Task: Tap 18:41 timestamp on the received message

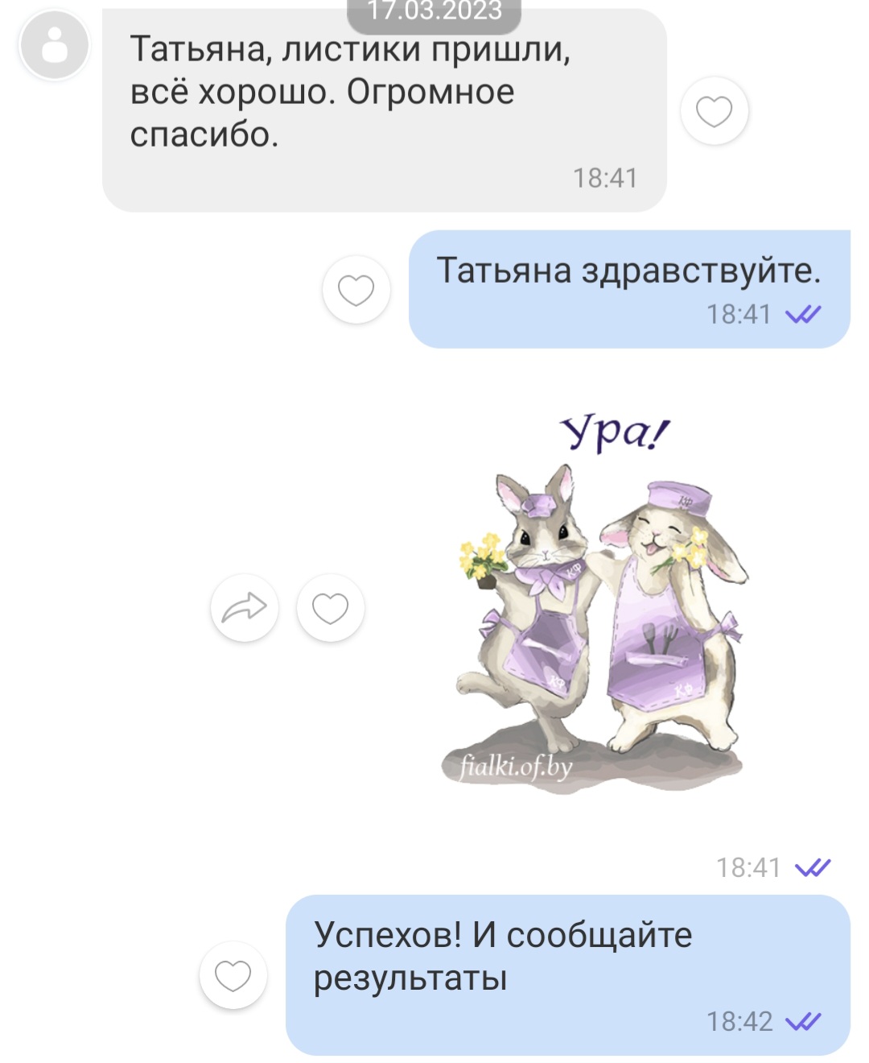Action: click(605, 178)
